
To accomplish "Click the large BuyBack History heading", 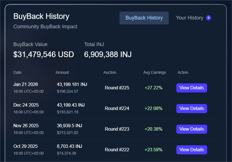I will [x=41, y=16].
